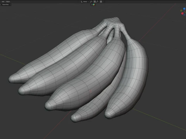Open the pivot point dropdown
Screen dimensions: 186x139
coord(91,2)
